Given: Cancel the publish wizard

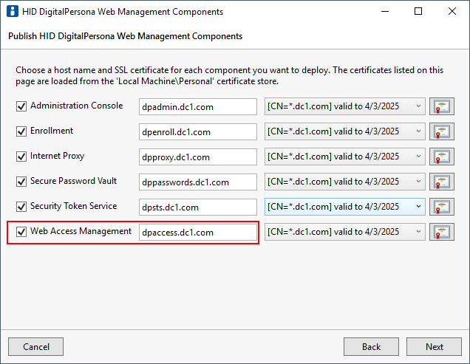Looking at the screenshot, I should click(36, 346).
